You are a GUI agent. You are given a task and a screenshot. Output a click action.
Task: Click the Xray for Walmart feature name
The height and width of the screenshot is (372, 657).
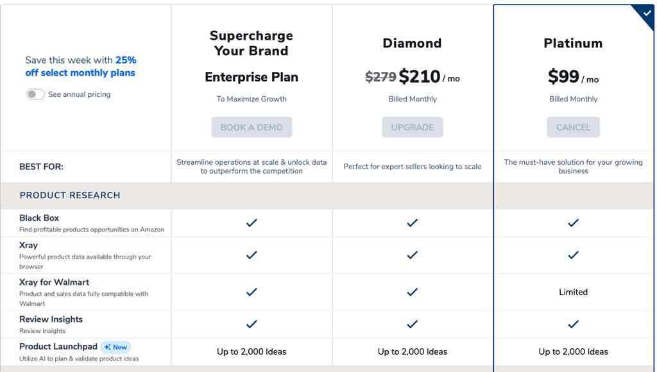[x=54, y=282]
